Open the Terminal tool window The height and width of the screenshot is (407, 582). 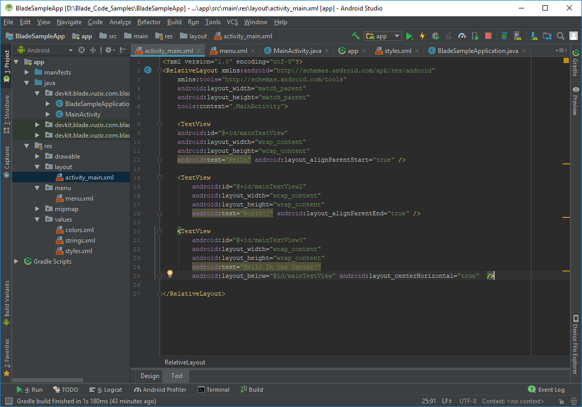tap(214, 390)
